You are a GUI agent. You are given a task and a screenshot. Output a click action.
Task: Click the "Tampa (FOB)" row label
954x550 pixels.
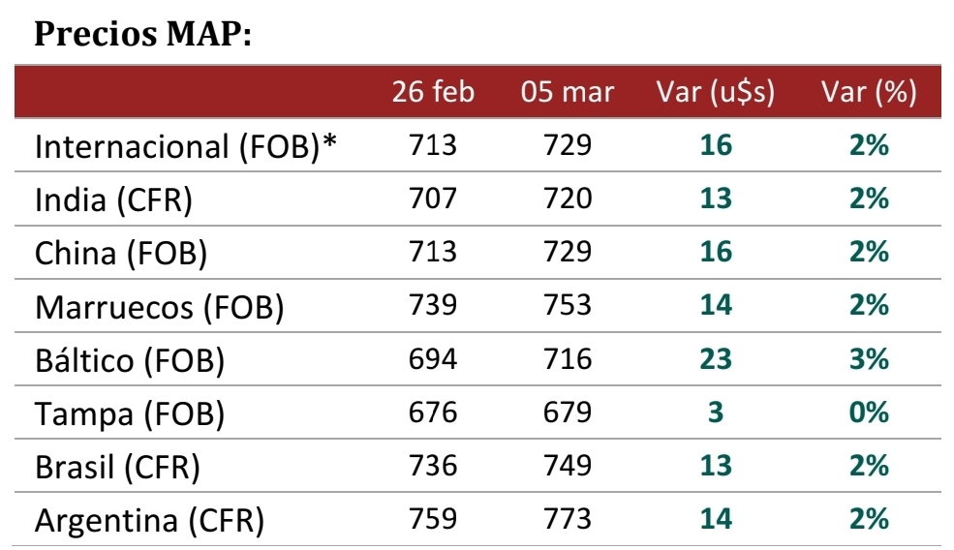tap(130, 413)
